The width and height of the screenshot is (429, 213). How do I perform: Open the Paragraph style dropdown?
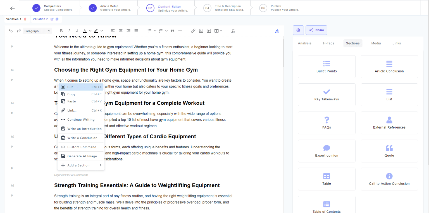(x=37, y=31)
